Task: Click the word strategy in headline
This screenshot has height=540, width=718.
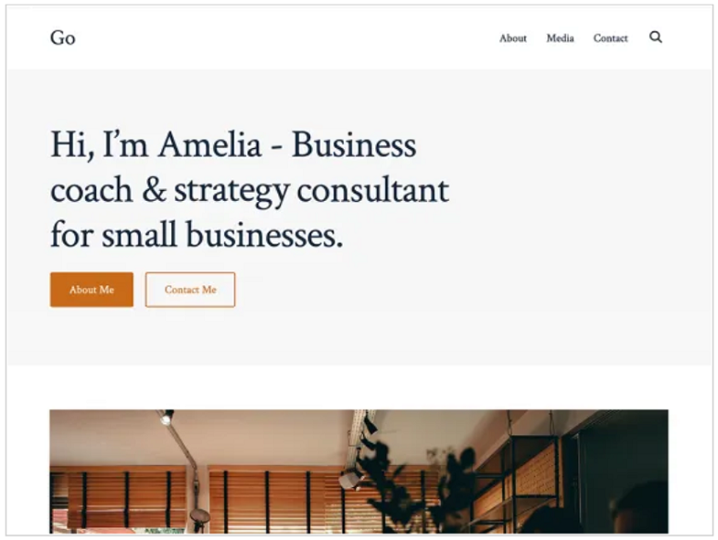Action: (x=232, y=192)
